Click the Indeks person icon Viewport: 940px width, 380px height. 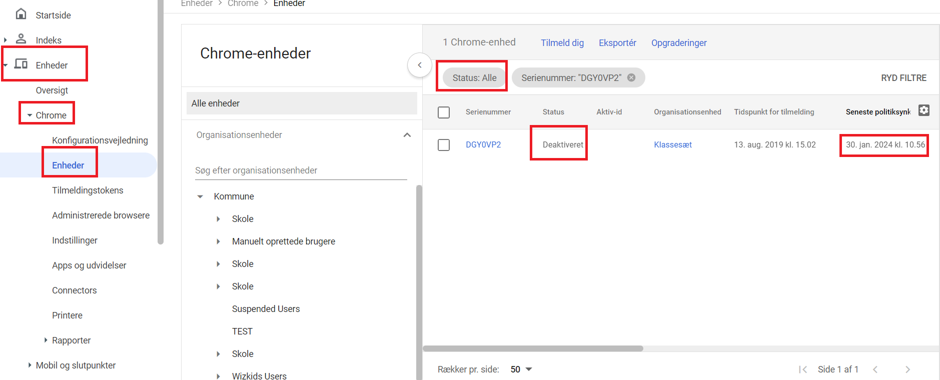click(21, 39)
